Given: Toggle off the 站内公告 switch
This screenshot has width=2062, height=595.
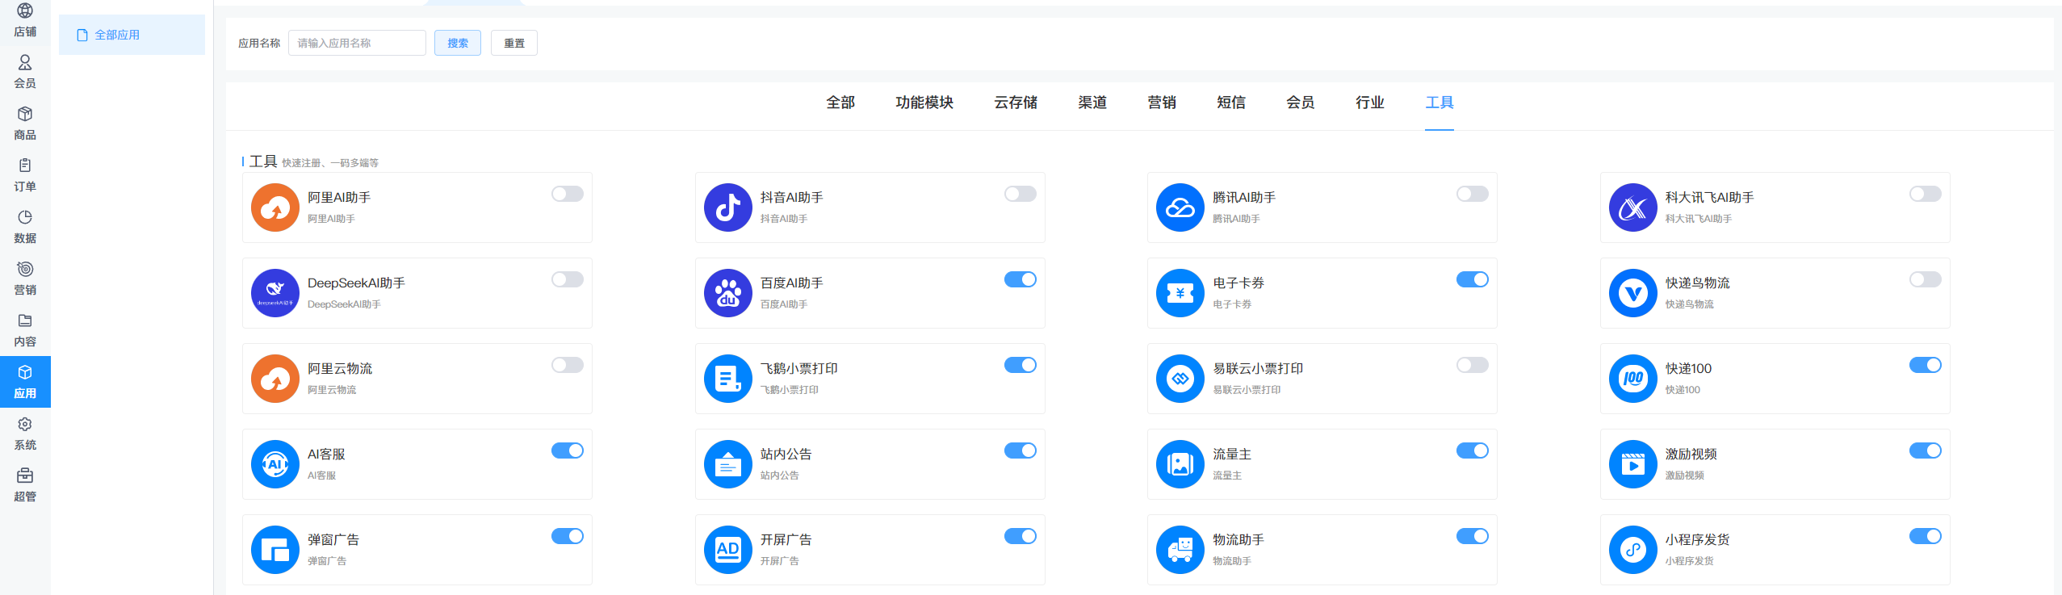Looking at the screenshot, I should tap(1021, 450).
